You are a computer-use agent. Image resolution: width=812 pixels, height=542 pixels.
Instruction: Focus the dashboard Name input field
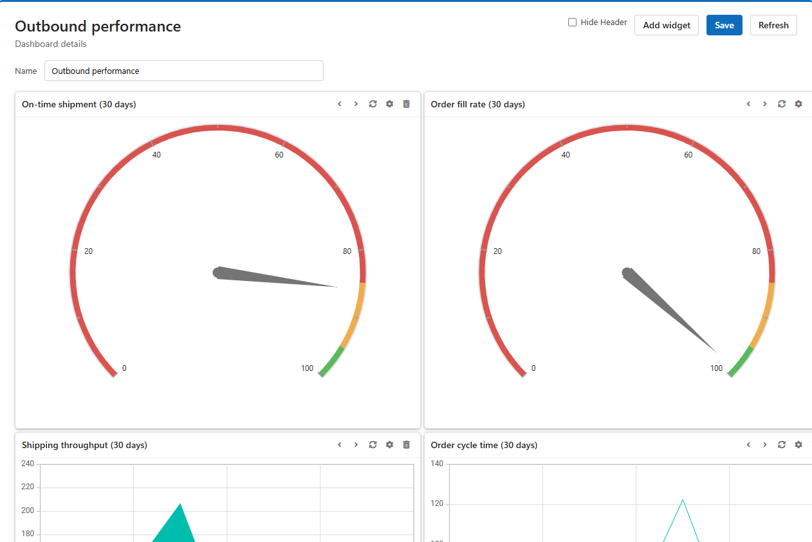(184, 71)
